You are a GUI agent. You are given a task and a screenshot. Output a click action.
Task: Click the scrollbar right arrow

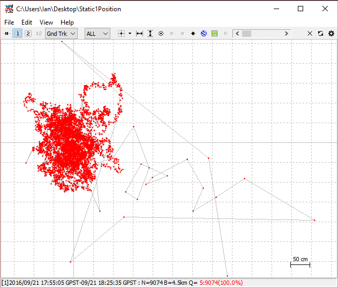point(286,34)
